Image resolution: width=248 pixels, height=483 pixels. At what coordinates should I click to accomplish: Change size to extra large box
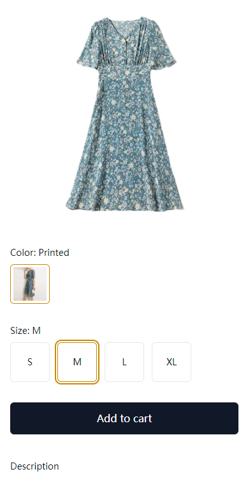171,361
